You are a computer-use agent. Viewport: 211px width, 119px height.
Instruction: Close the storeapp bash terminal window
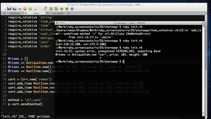(x=57, y=23)
